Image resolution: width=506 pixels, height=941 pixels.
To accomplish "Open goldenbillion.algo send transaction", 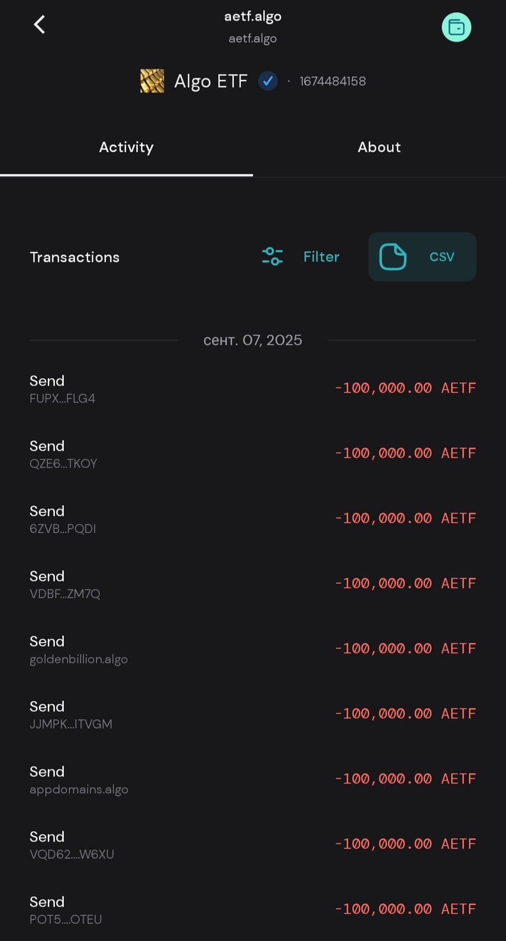I will tap(253, 650).
